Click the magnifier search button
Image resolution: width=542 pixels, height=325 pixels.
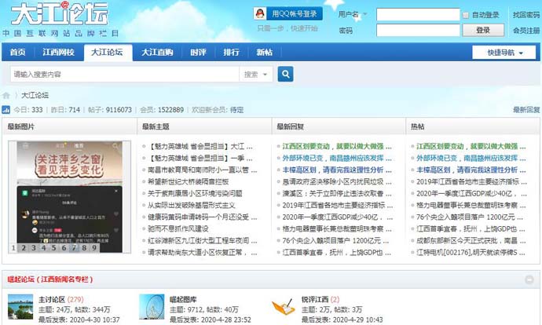285,75
